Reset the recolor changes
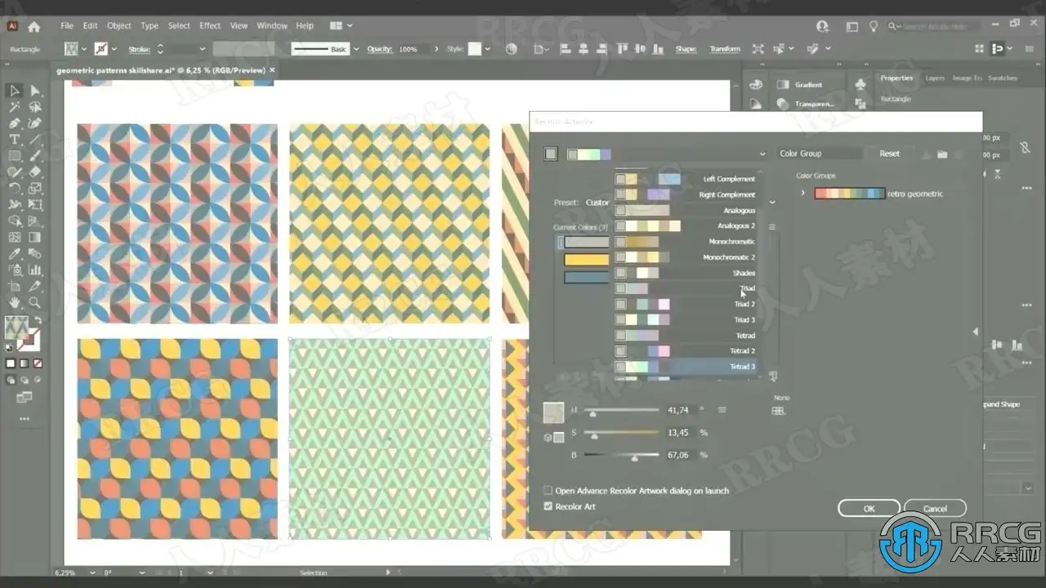1046x588 pixels. pyautogui.click(x=889, y=154)
